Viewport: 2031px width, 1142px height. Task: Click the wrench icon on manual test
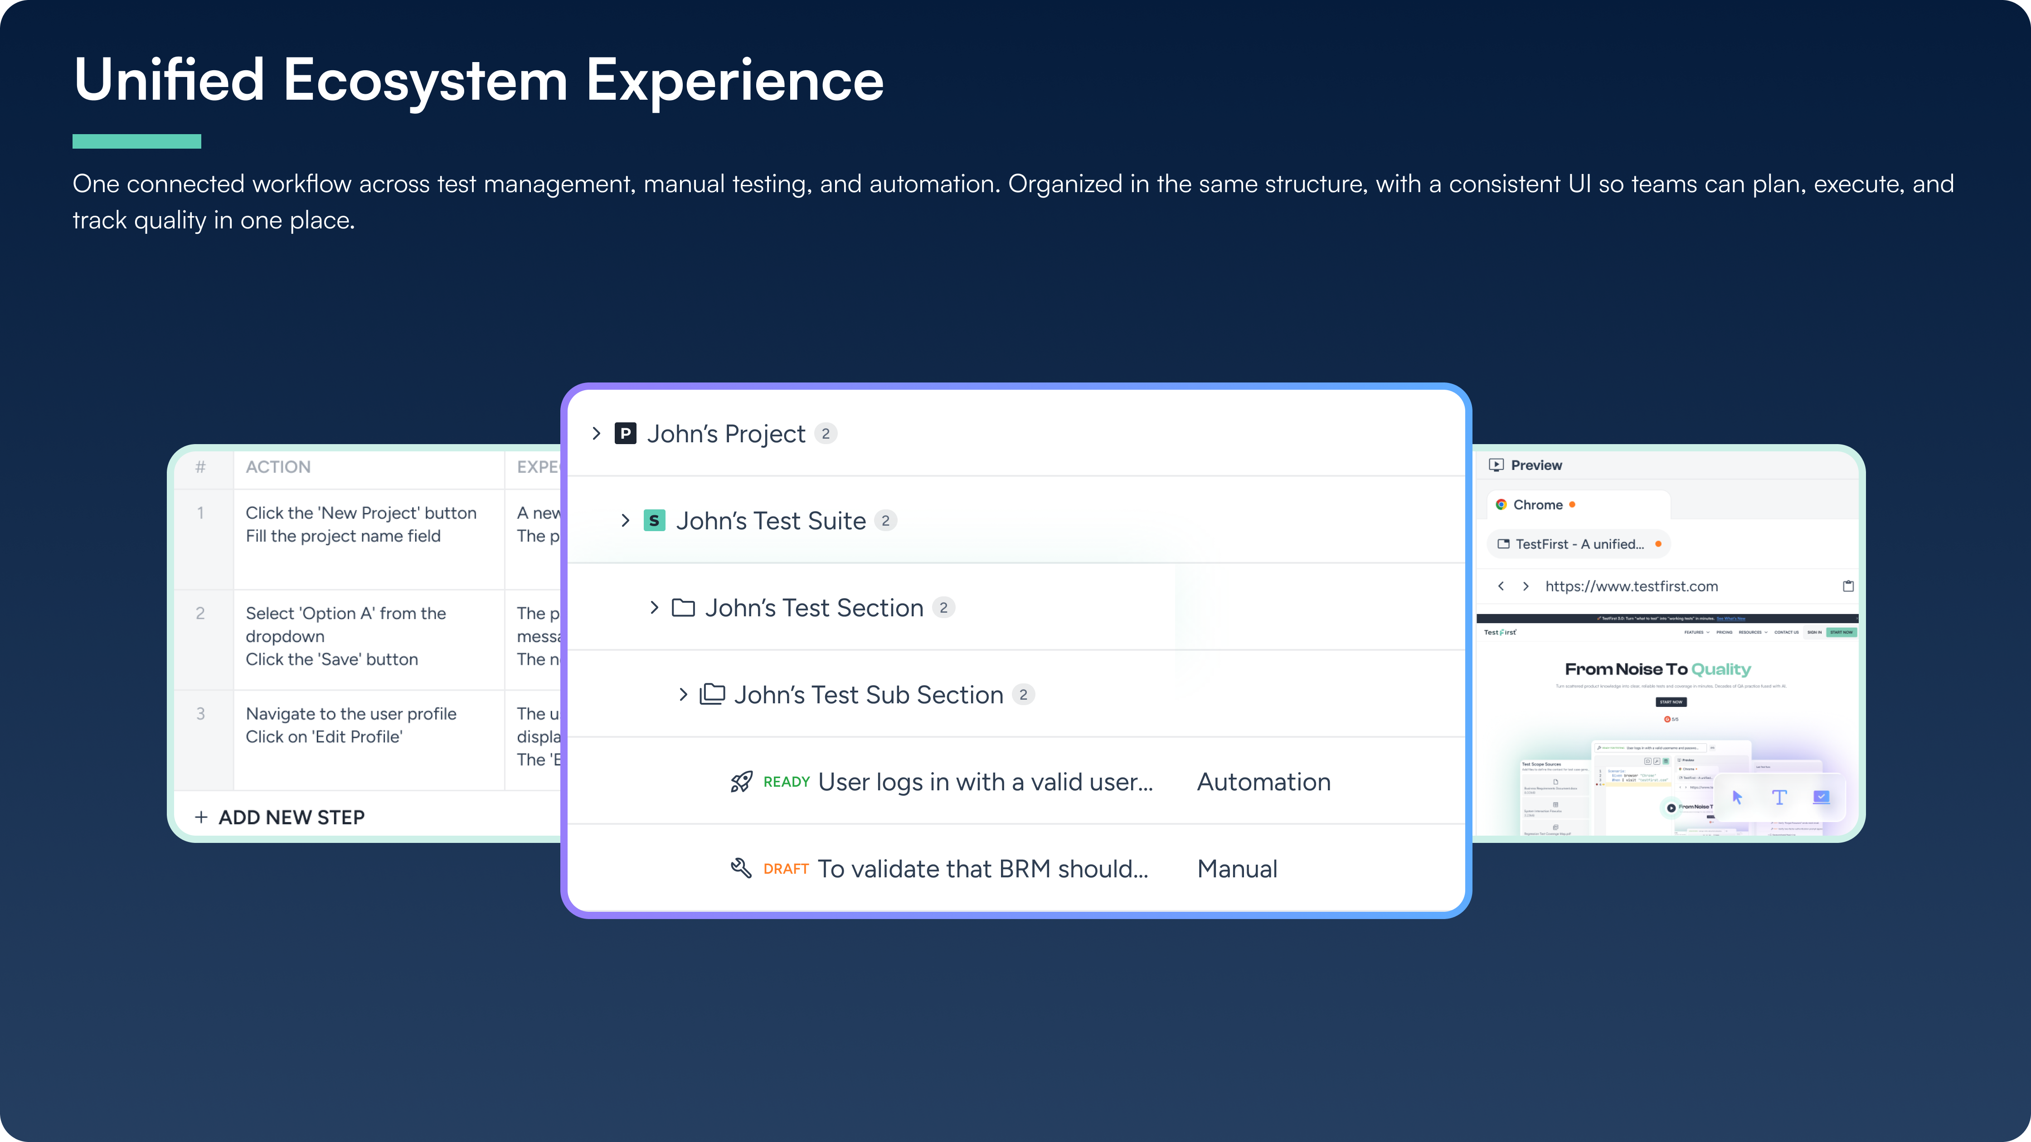coord(740,869)
